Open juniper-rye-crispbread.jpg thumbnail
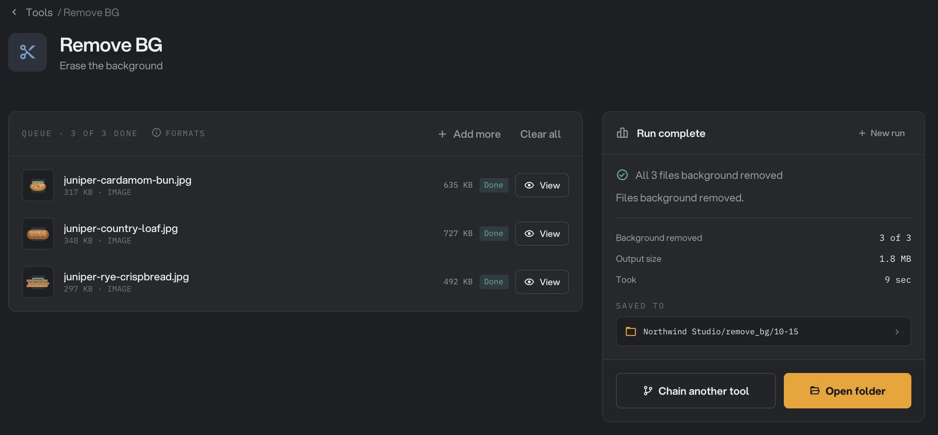 tap(38, 282)
